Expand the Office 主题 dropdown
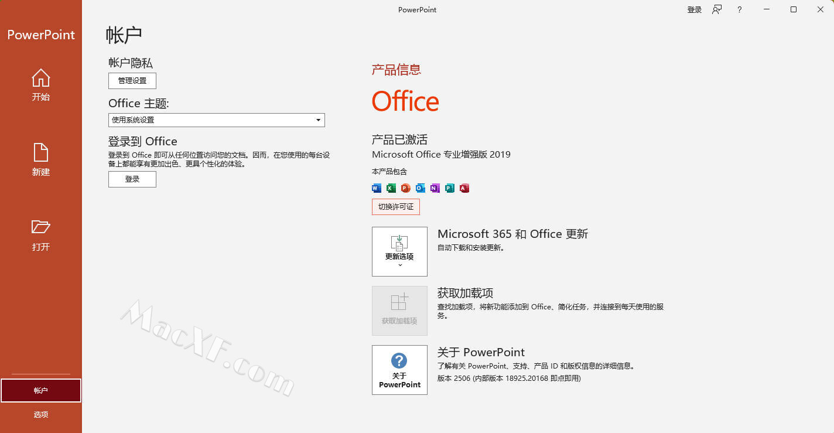The height and width of the screenshot is (433, 834). [217, 120]
